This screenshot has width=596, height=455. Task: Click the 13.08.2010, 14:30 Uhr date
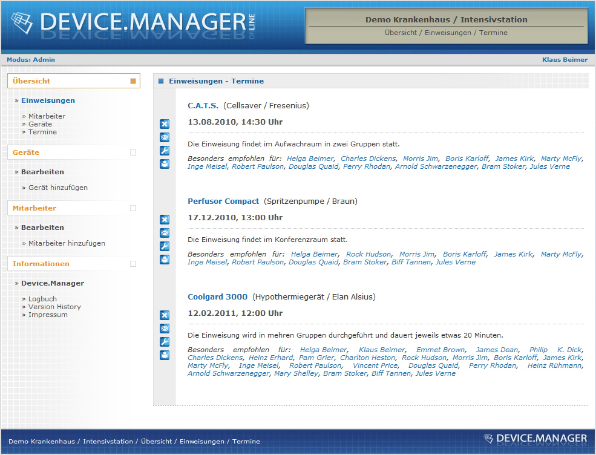[235, 122]
